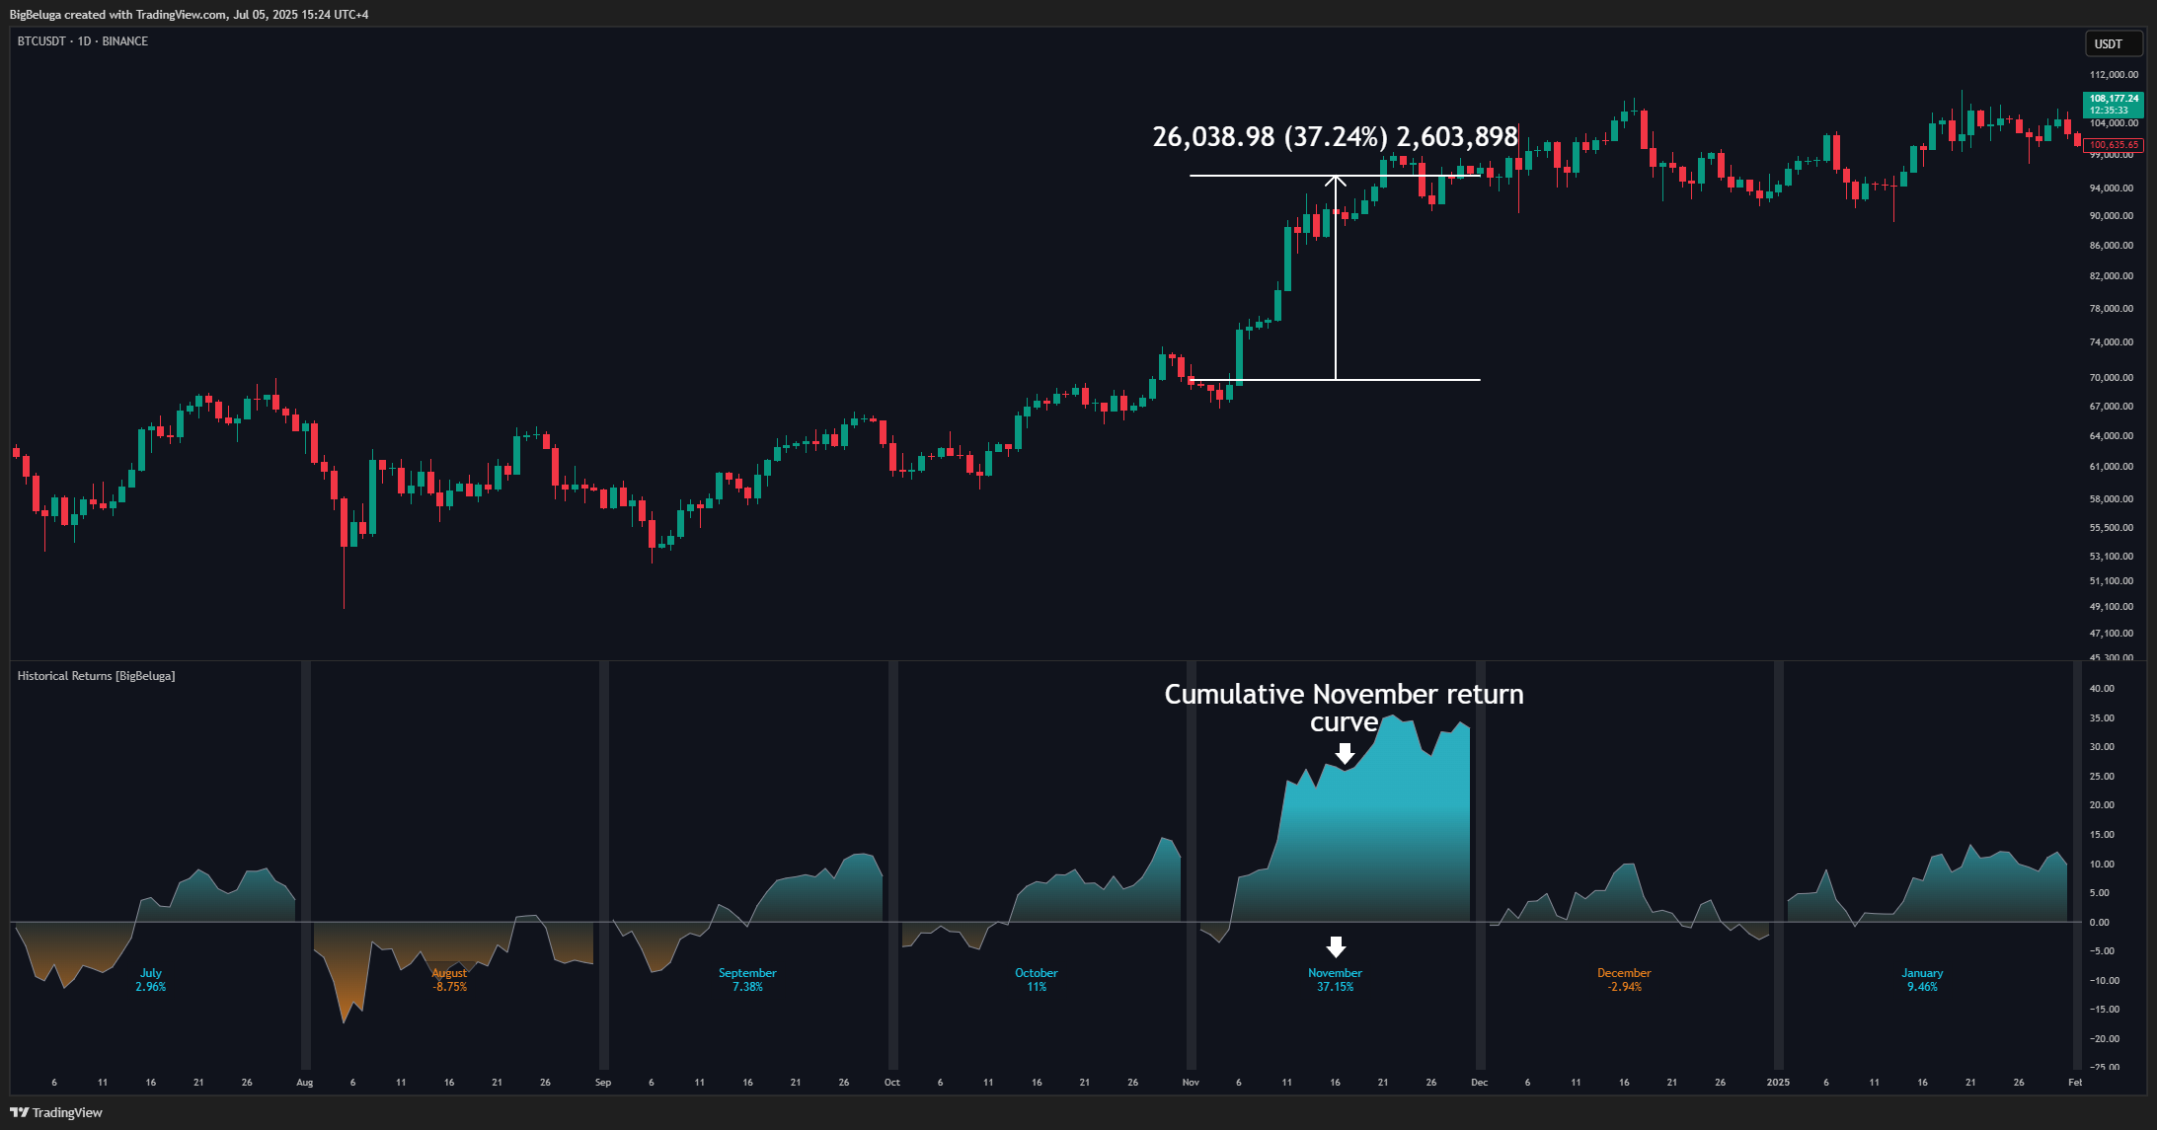Click the September 7.38% month label
This screenshot has width=2157, height=1130.
[747, 980]
